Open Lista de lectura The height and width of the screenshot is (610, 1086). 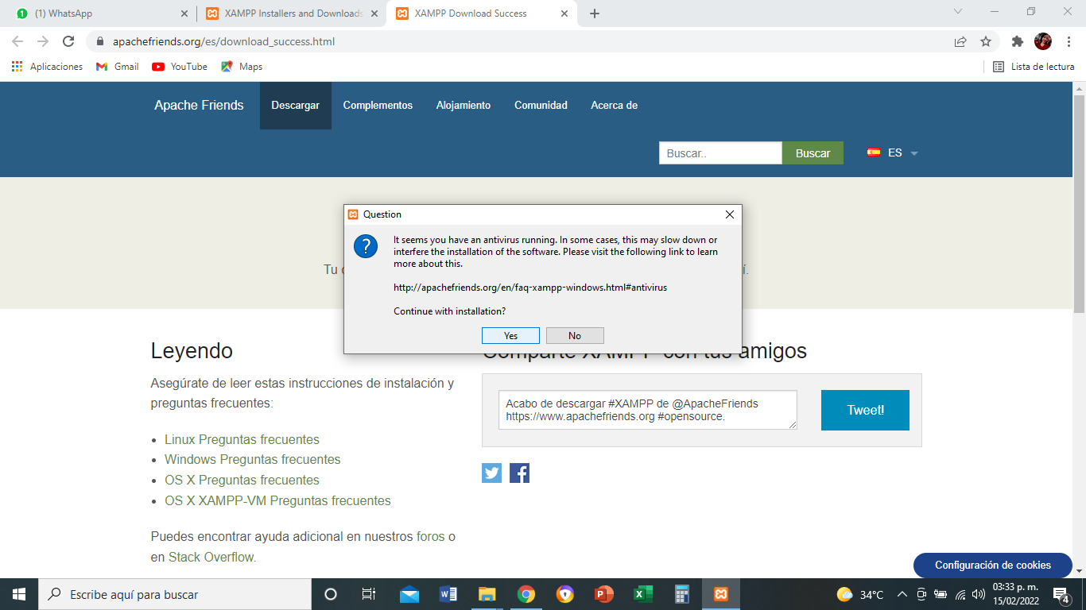1034,67
